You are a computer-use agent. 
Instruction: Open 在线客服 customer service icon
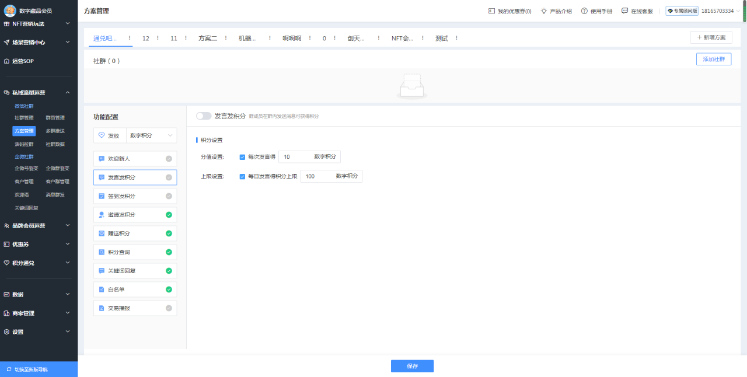[x=624, y=10]
